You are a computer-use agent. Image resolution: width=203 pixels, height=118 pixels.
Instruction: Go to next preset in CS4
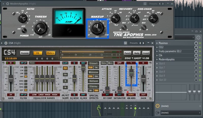(143, 43)
